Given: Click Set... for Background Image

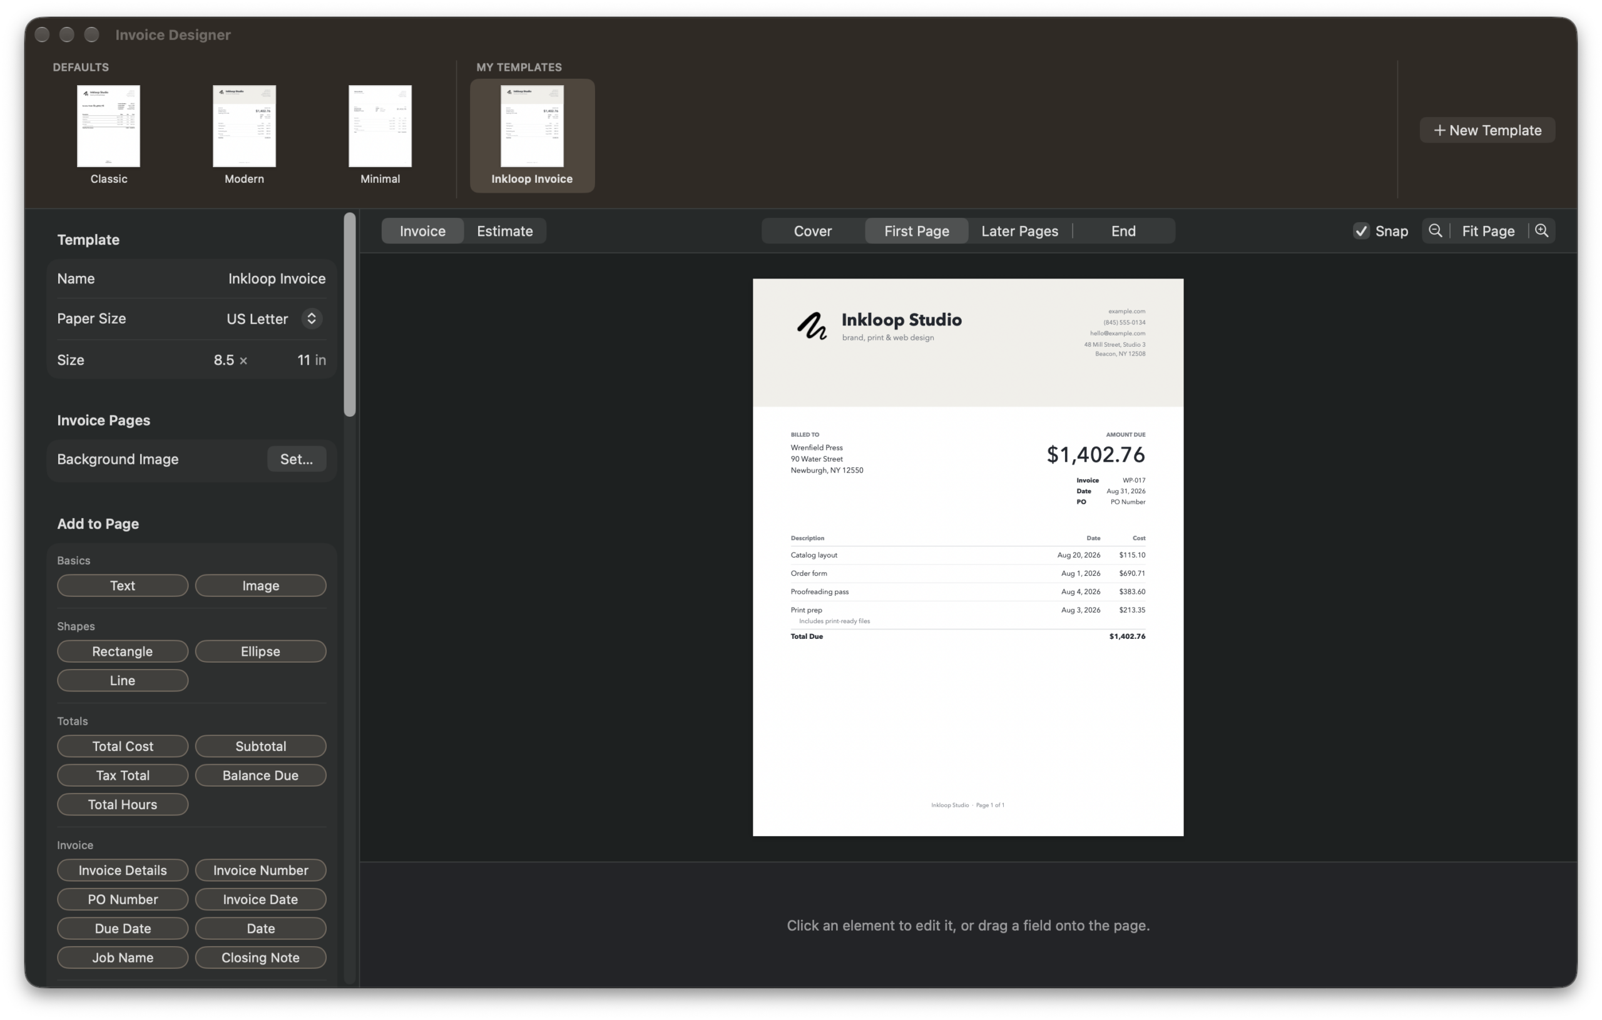Looking at the screenshot, I should coord(296,459).
